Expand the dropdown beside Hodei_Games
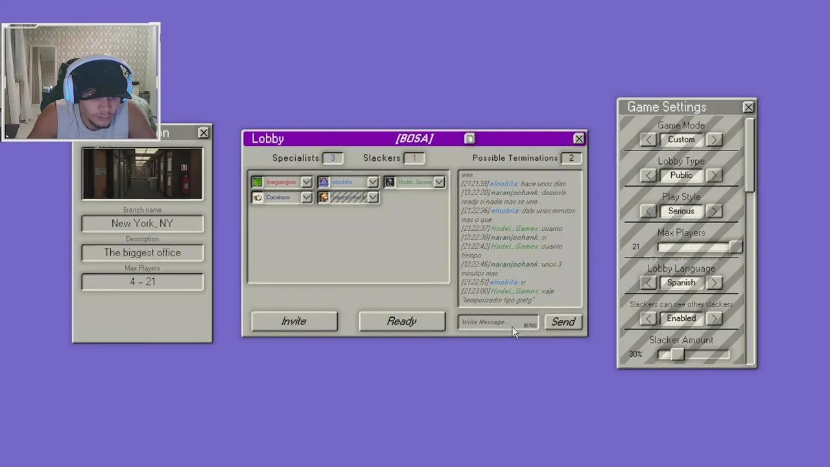Screen dimensions: 830x467 point(439,182)
